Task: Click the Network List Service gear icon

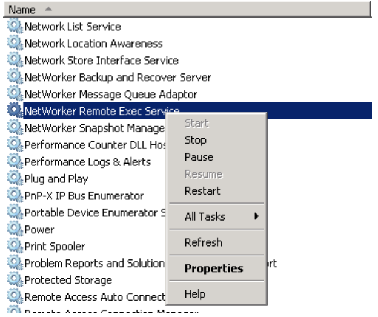Action: [x=15, y=26]
